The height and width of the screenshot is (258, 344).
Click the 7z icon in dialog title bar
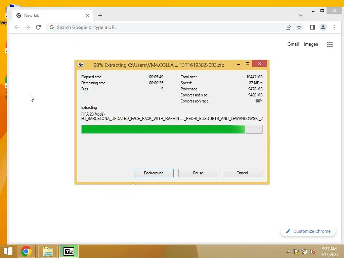pyautogui.click(x=81, y=65)
